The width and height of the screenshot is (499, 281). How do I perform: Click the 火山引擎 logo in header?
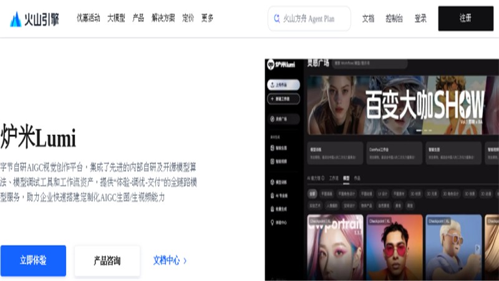coord(34,19)
